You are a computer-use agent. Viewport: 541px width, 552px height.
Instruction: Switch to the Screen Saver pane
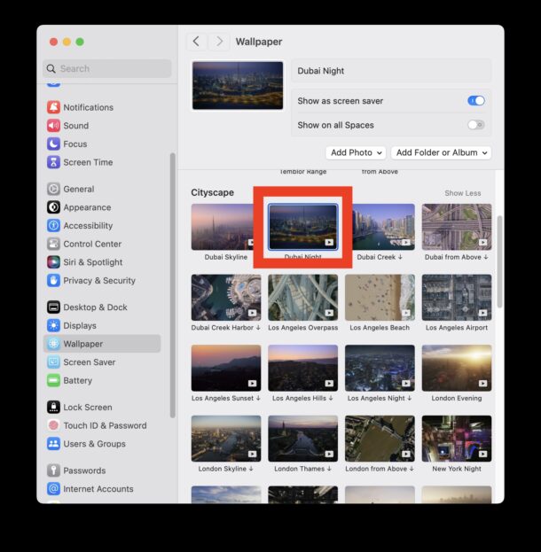point(89,362)
